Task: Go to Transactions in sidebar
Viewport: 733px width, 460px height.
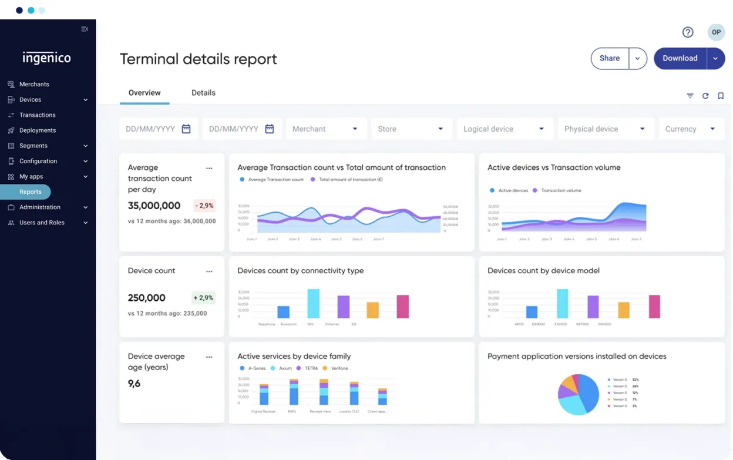Action: point(37,115)
